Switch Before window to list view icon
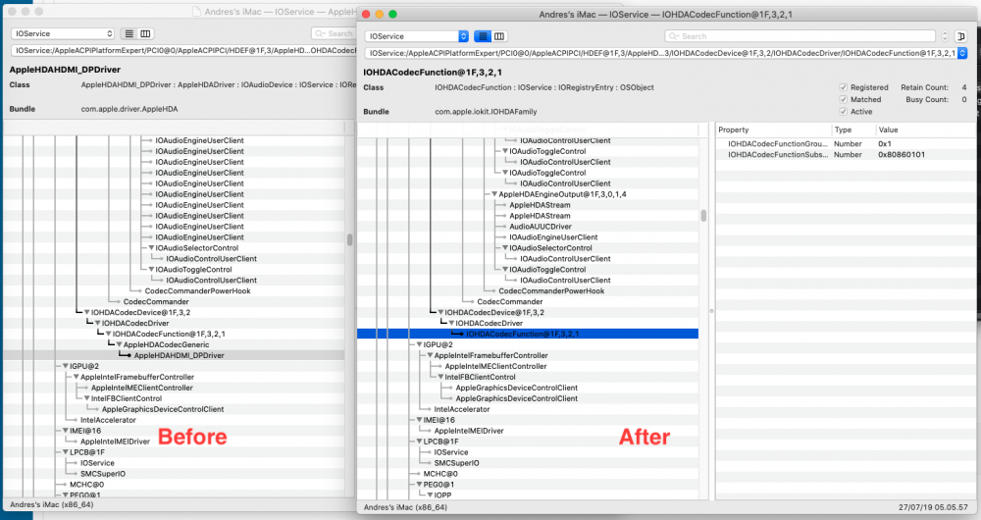Image resolution: width=981 pixels, height=520 pixels. [x=129, y=33]
